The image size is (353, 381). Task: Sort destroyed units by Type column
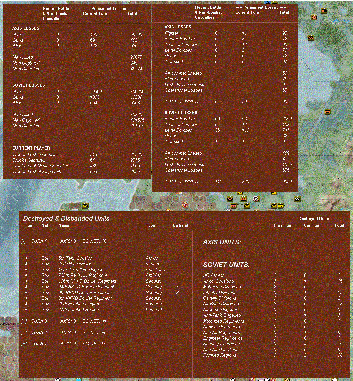click(150, 225)
